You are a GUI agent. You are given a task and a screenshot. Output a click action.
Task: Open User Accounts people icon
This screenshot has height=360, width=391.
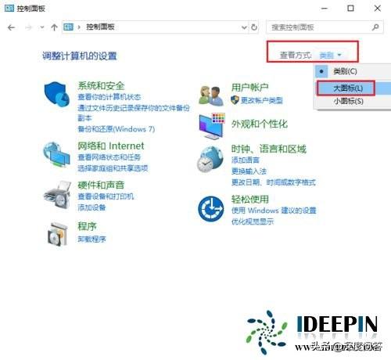click(210, 95)
